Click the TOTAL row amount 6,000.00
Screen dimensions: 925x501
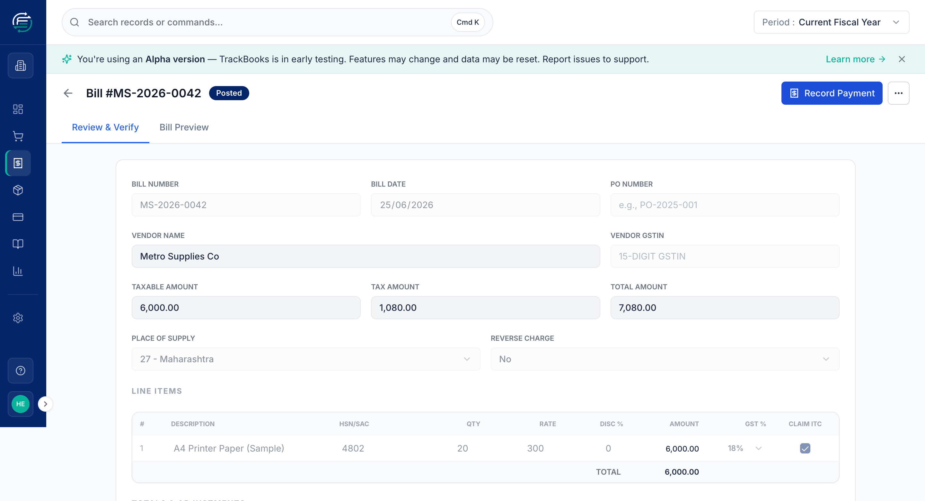pyautogui.click(x=682, y=472)
